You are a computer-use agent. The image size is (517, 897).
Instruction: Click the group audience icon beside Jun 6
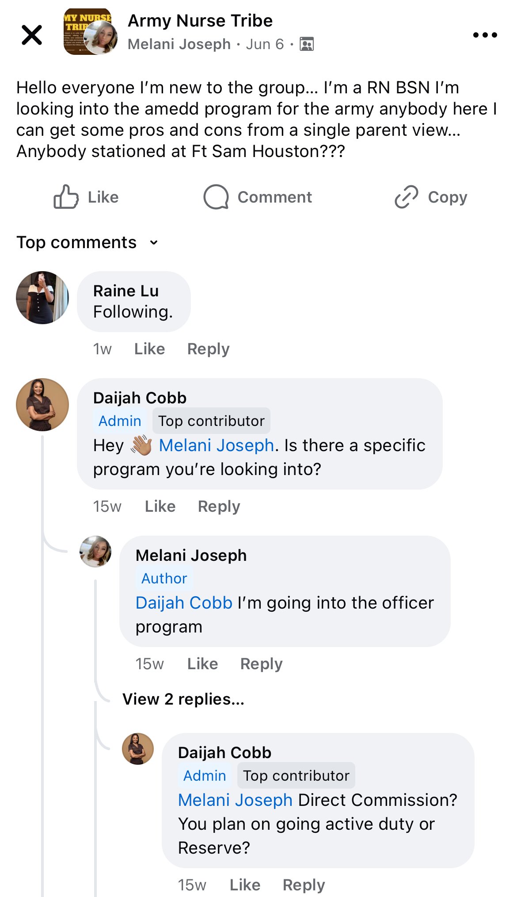point(307,44)
